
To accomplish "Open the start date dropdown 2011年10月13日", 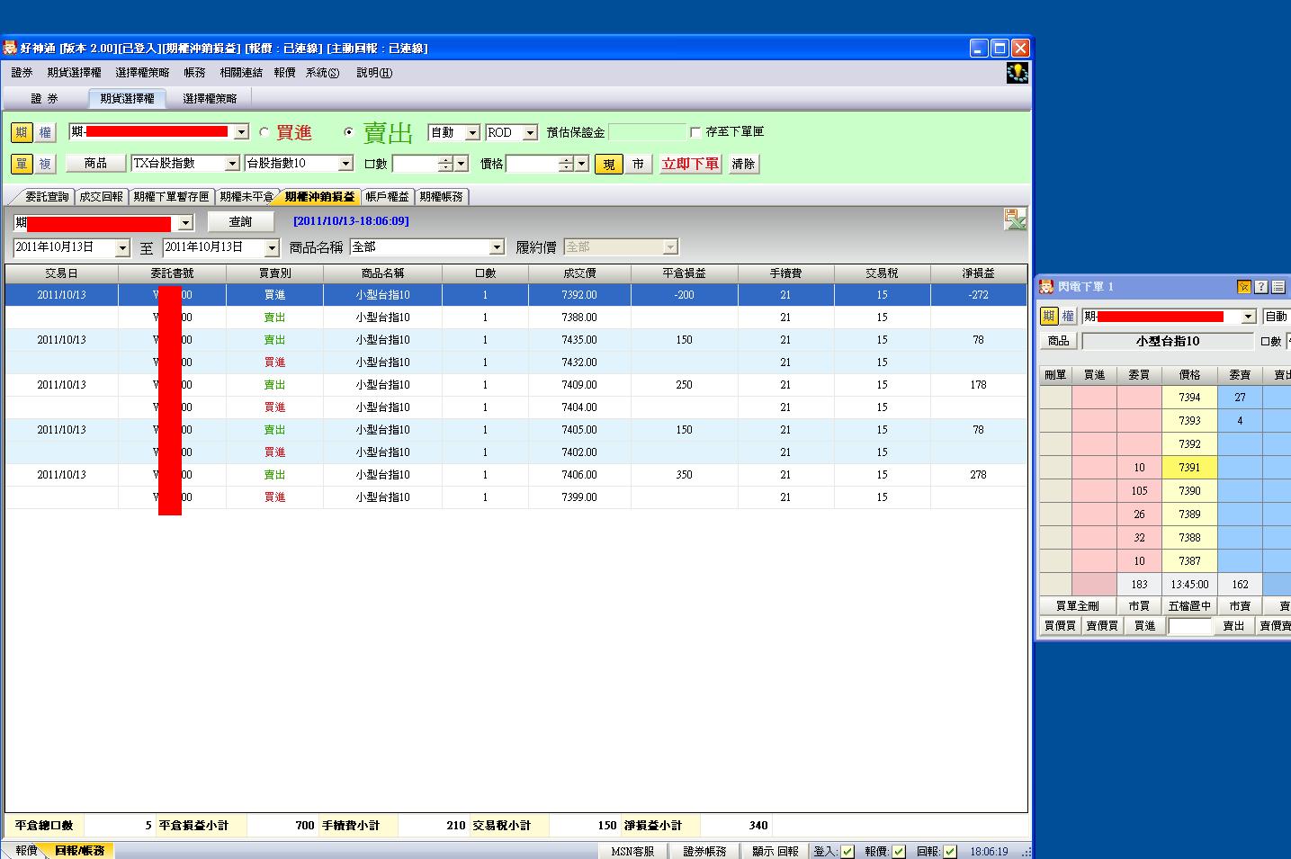I will click(x=122, y=247).
